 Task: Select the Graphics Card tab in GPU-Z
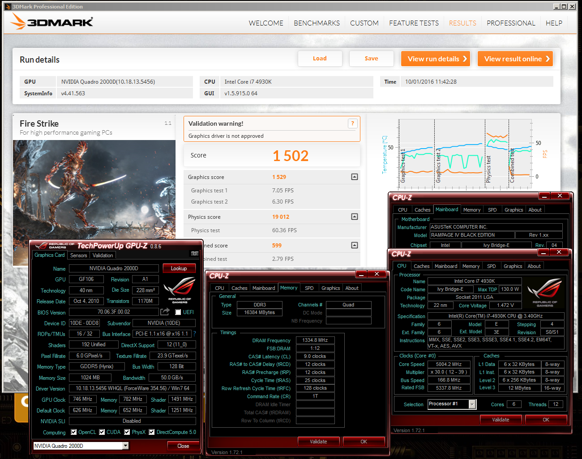click(50, 255)
